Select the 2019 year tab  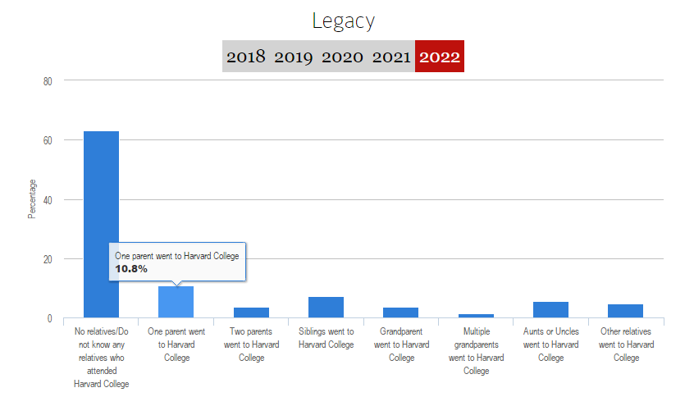(x=294, y=57)
